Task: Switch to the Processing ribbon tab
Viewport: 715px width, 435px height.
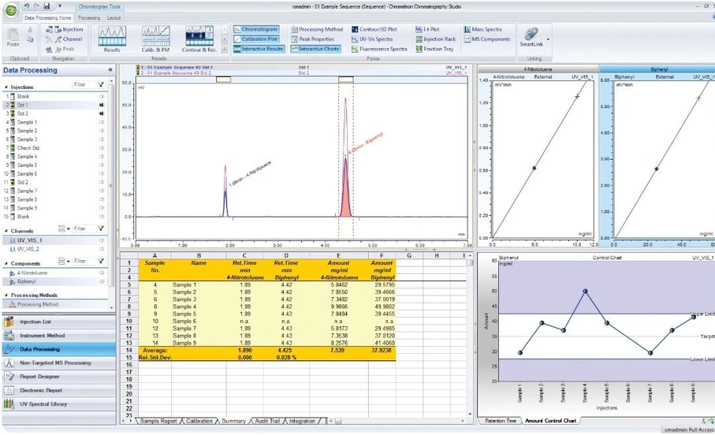Action: coord(89,17)
